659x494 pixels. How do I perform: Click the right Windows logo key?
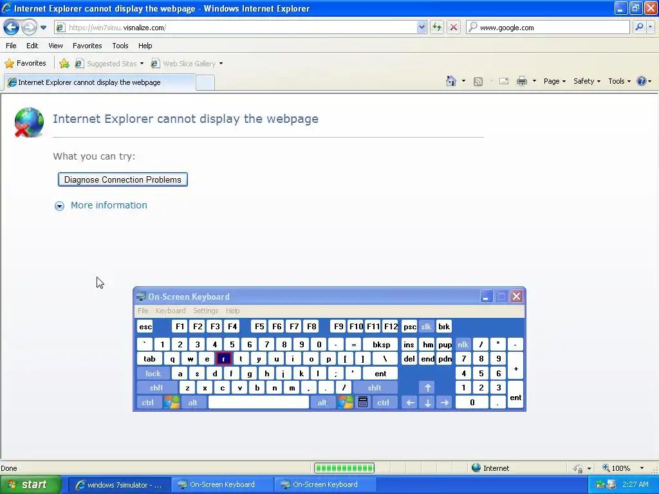pyautogui.click(x=345, y=403)
